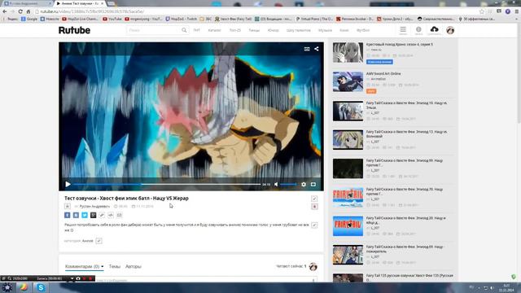The height and width of the screenshot is (293, 521).
Task: Click the Windows Start button
Action: click(x=7, y=287)
